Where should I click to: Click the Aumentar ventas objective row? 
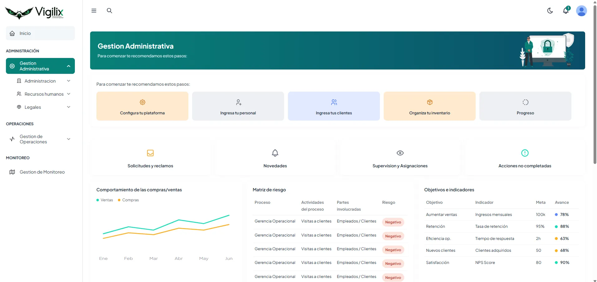(502, 215)
